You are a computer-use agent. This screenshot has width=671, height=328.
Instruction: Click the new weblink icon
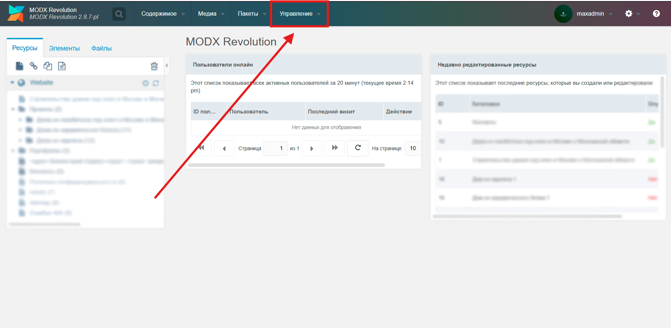click(x=33, y=66)
